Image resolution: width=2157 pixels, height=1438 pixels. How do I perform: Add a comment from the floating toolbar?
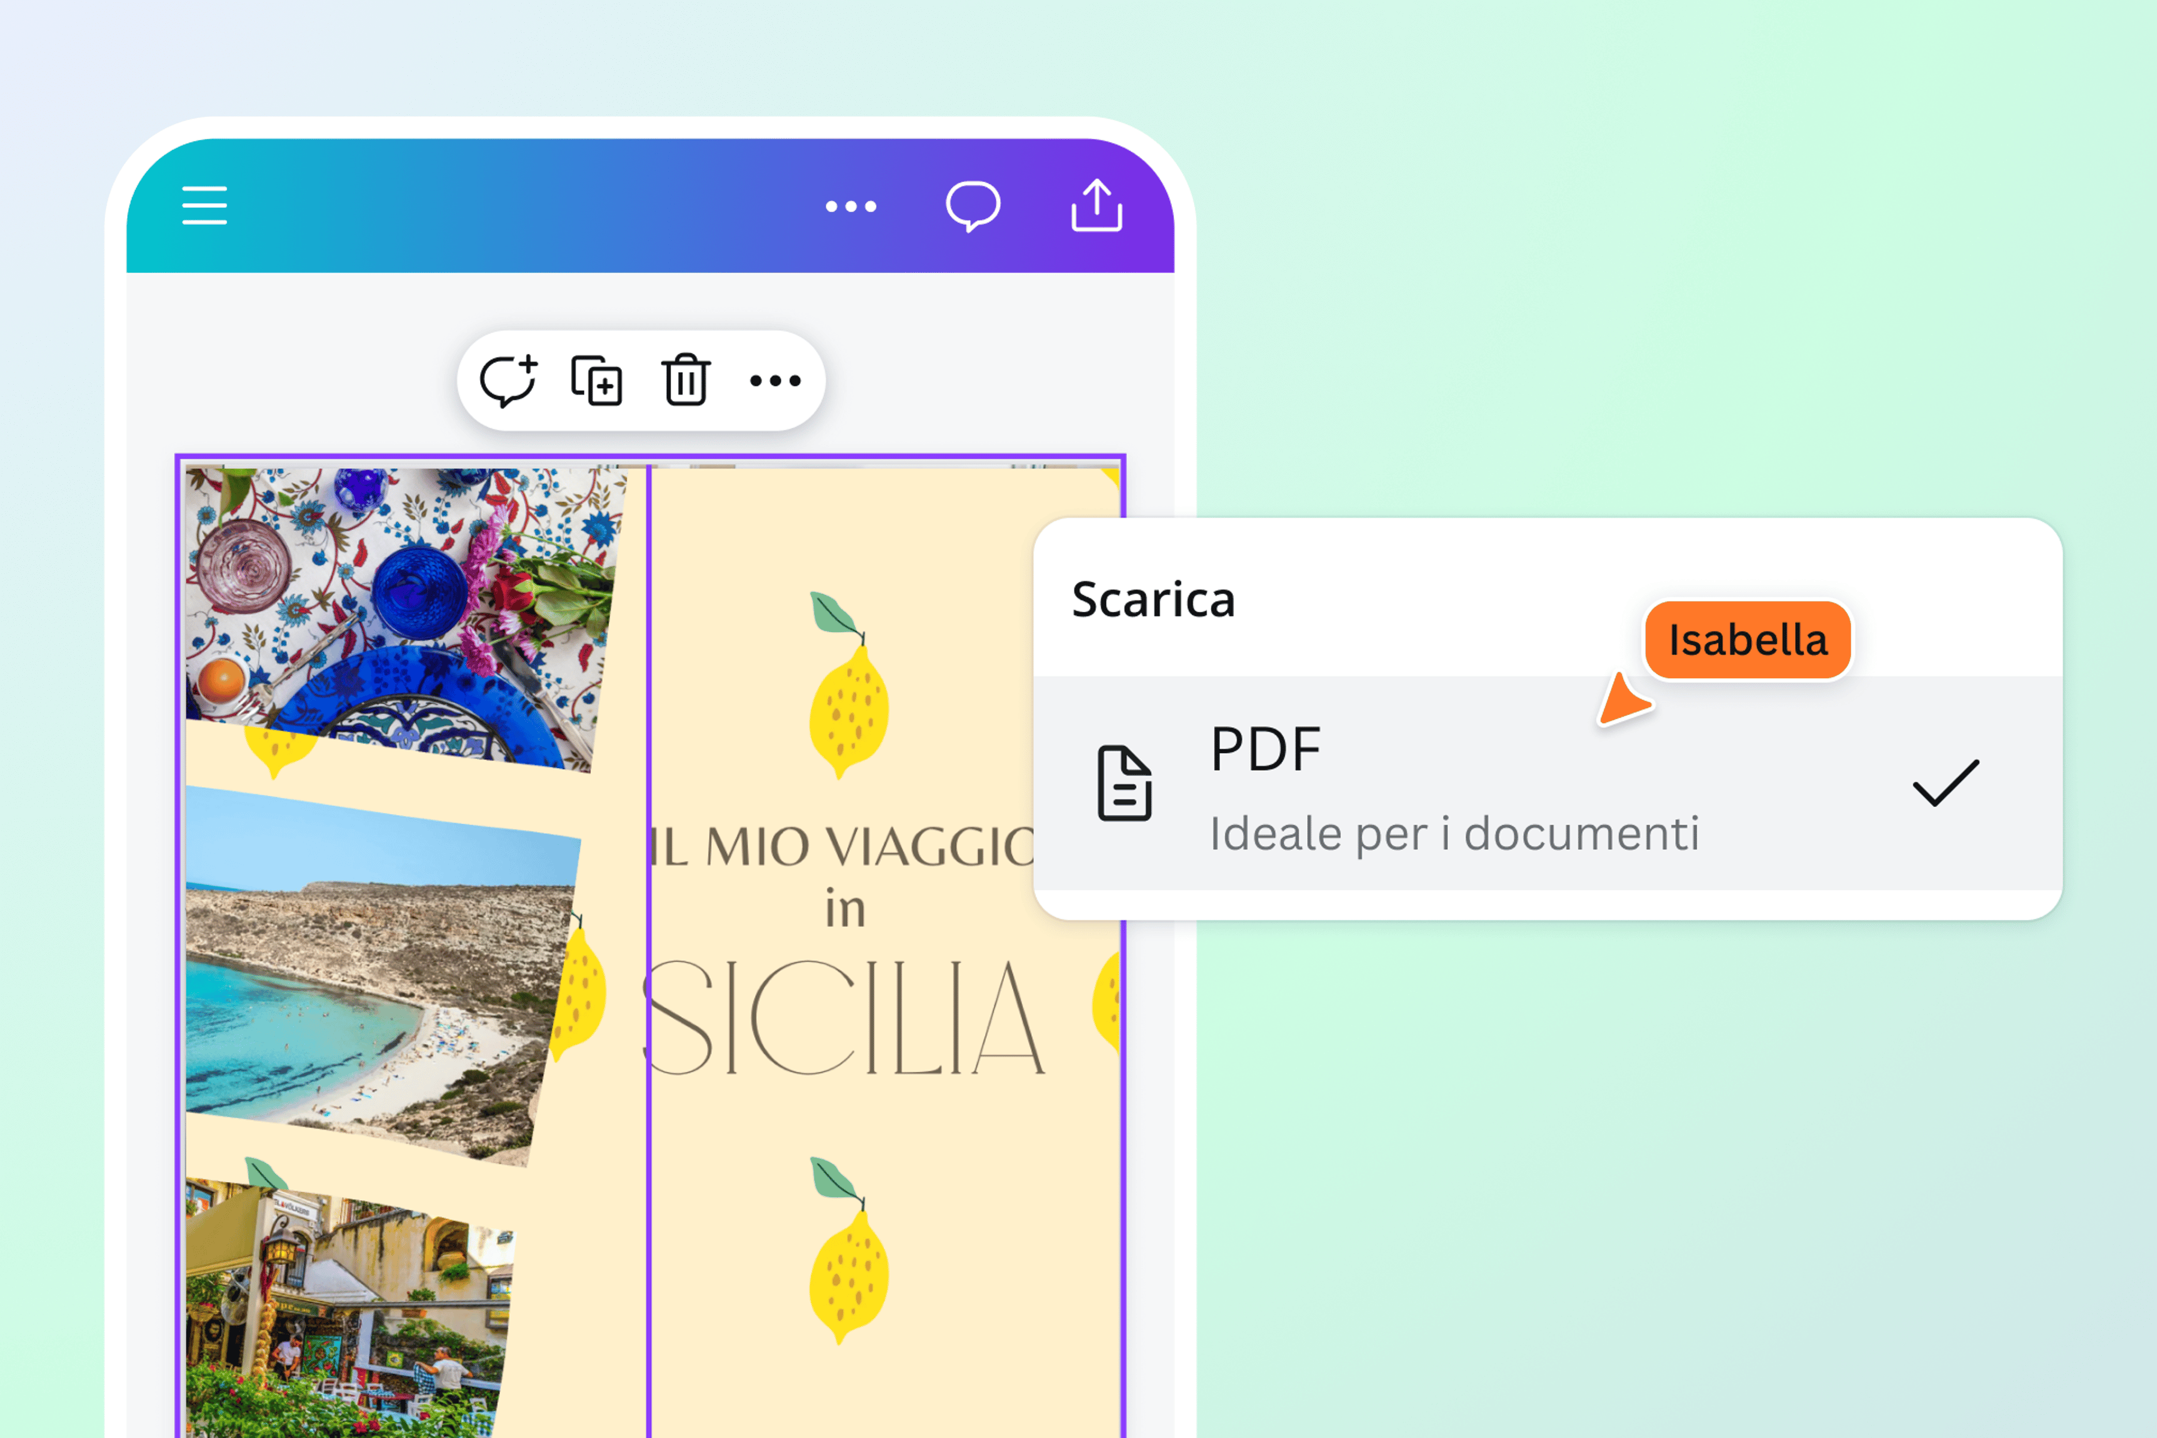[x=509, y=380]
